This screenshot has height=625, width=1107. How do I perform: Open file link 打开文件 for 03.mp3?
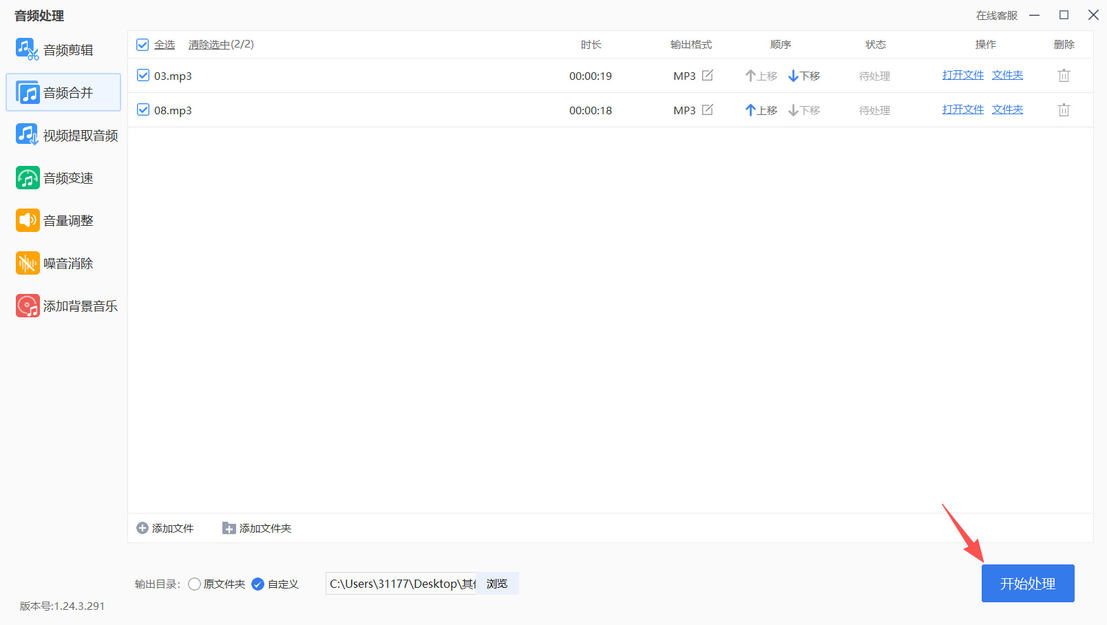pyautogui.click(x=962, y=75)
